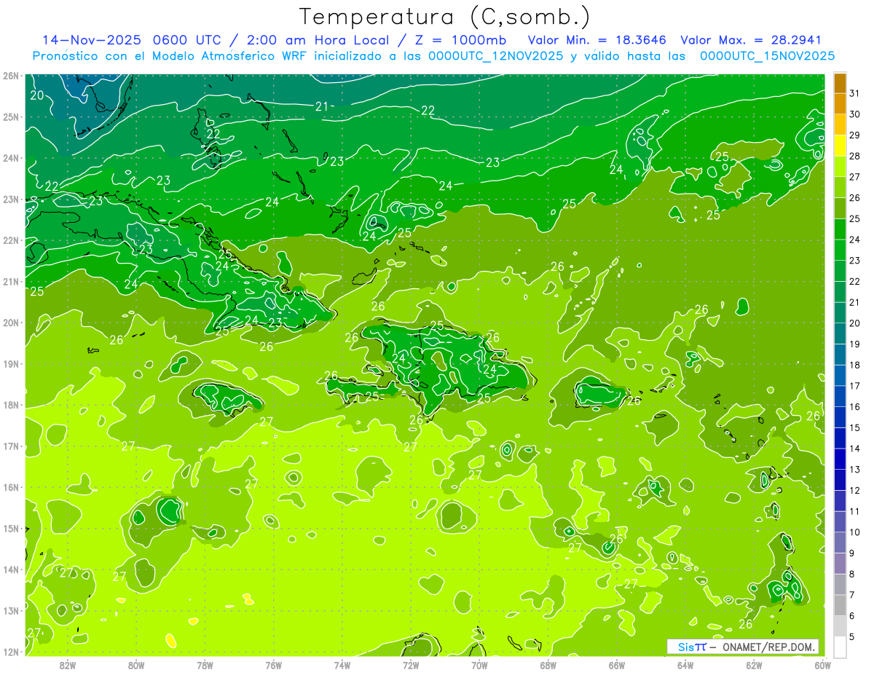Click the '62W' longitude axis label
This screenshot has height=675, width=874.
[754, 665]
